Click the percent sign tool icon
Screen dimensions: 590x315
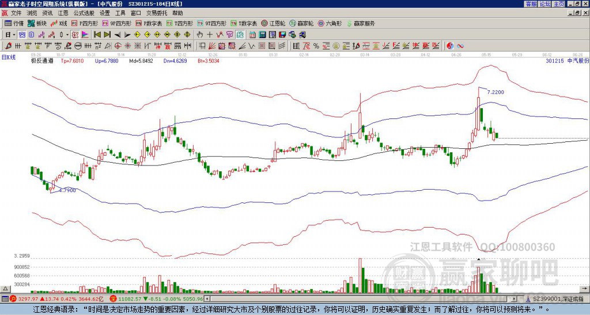pos(316,46)
